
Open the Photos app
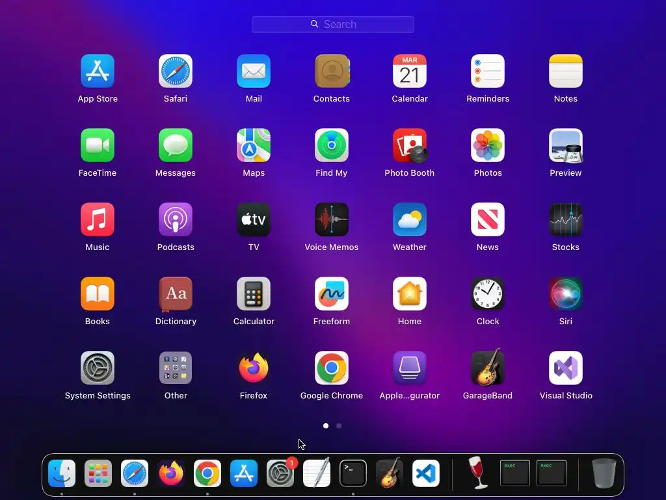[488, 145]
